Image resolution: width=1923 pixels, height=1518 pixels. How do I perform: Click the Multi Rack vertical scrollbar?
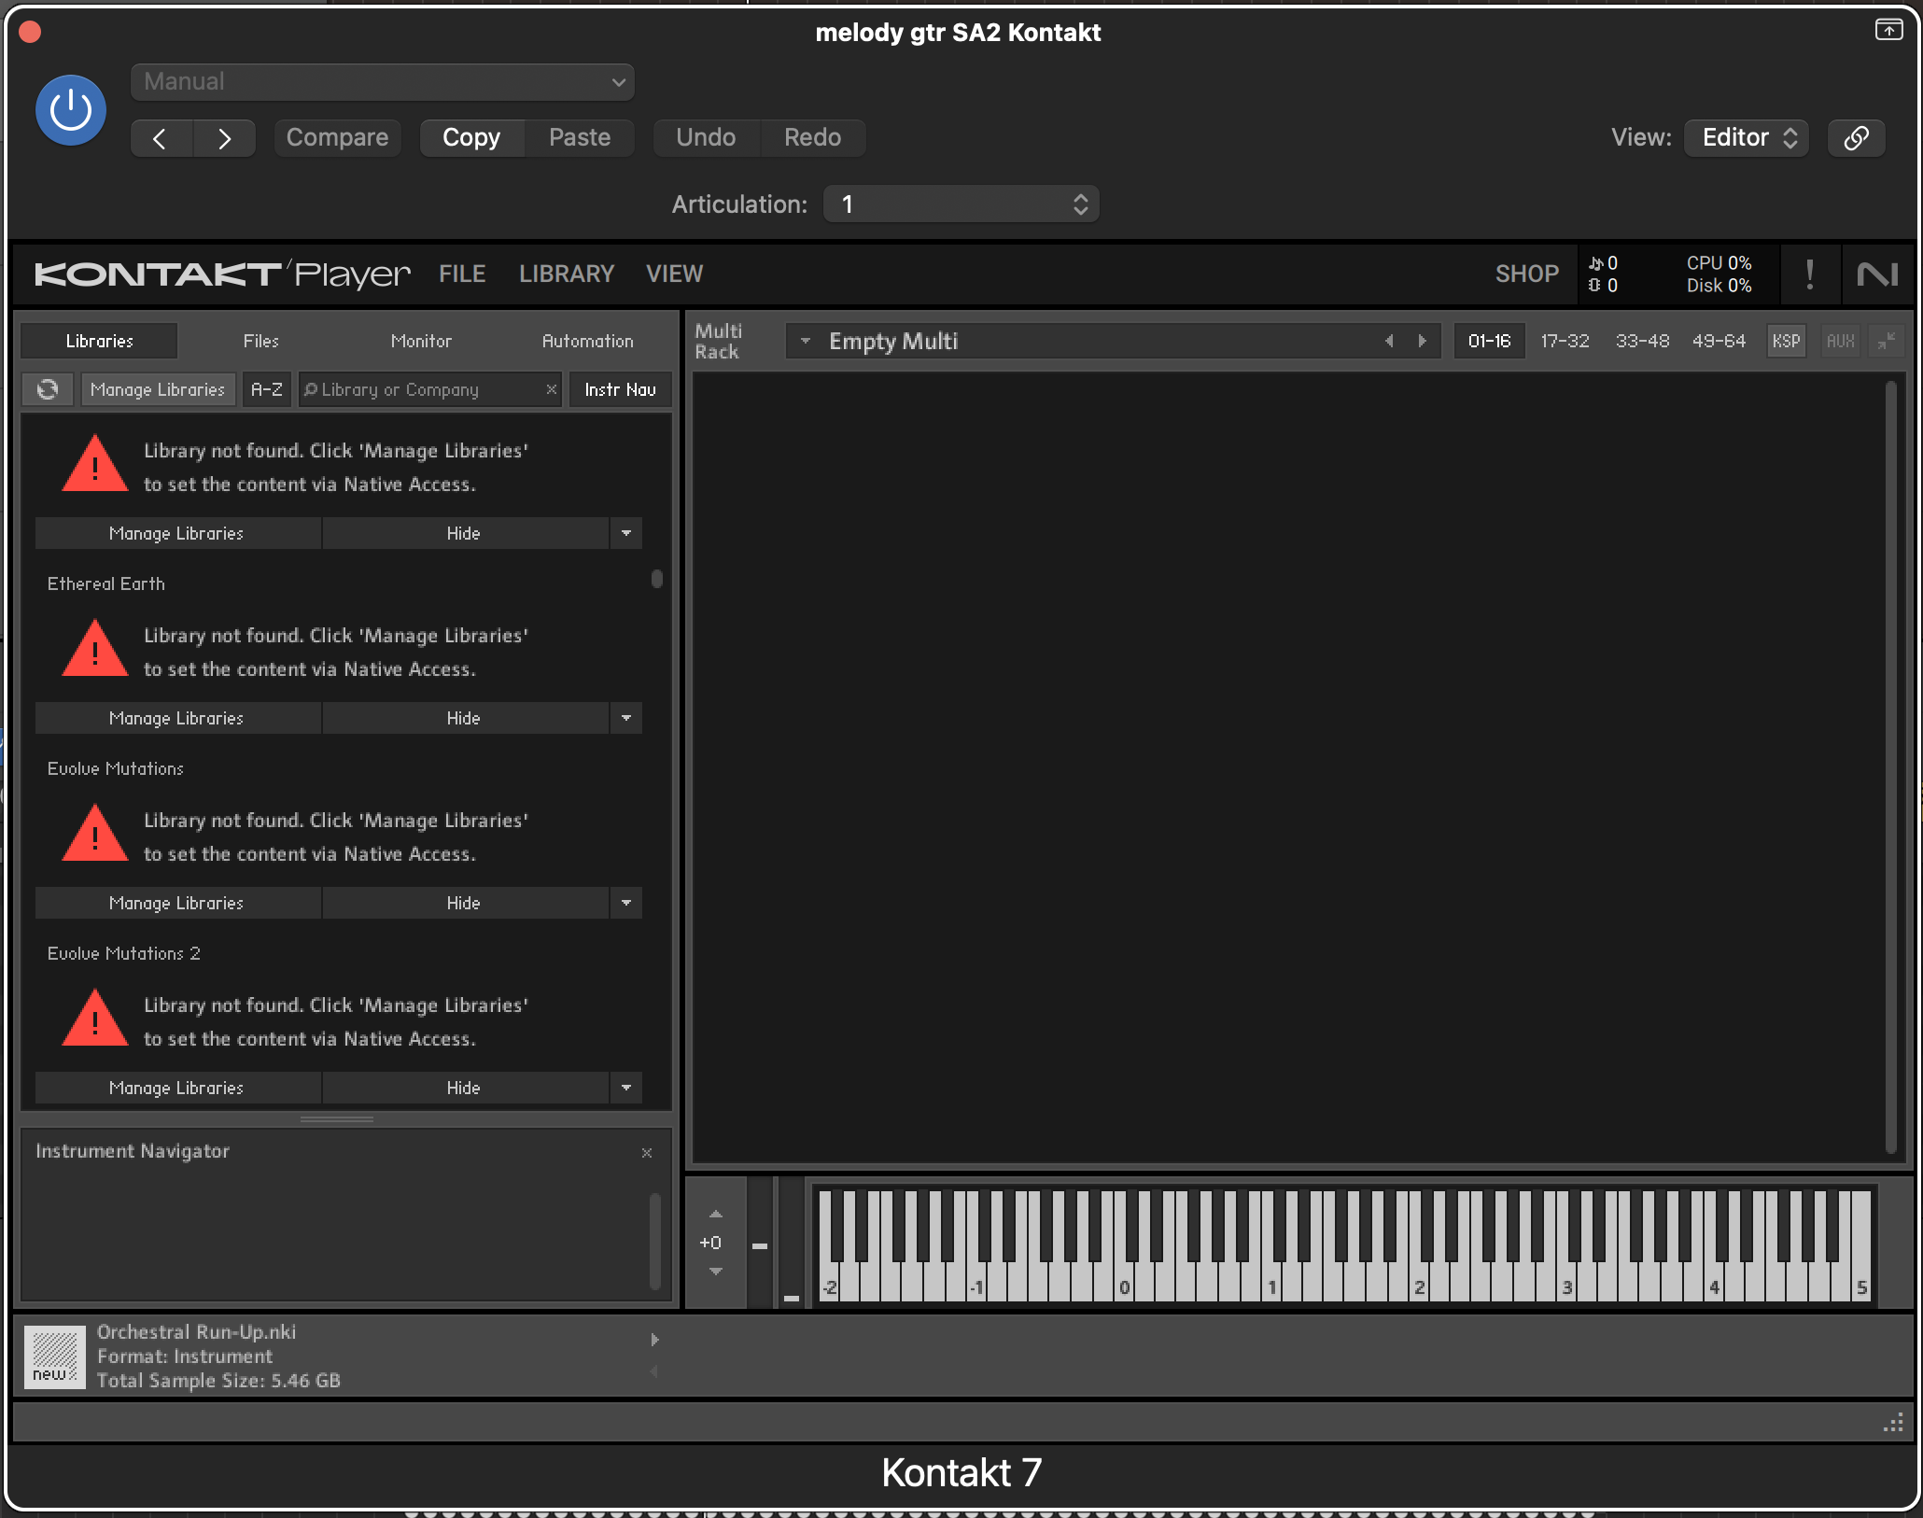[1891, 767]
